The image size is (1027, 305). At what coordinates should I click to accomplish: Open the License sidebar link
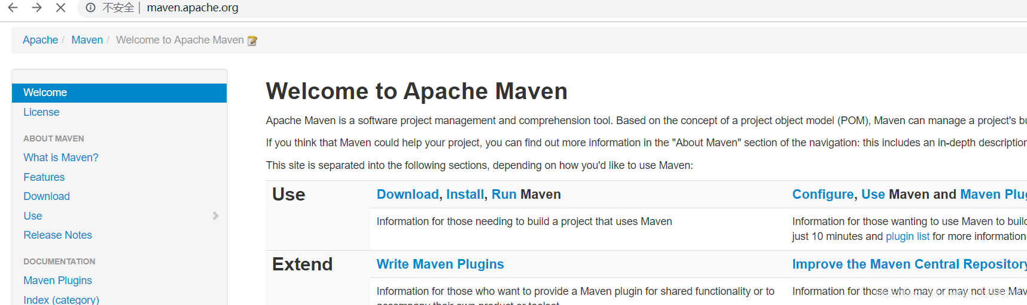pos(41,112)
